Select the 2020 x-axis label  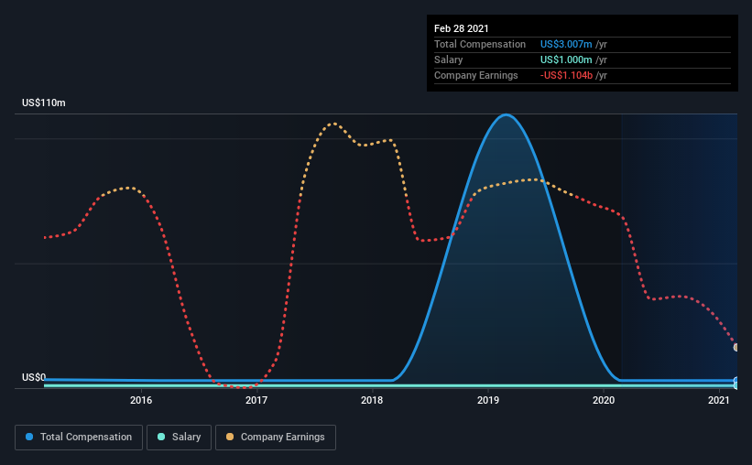coord(604,400)
